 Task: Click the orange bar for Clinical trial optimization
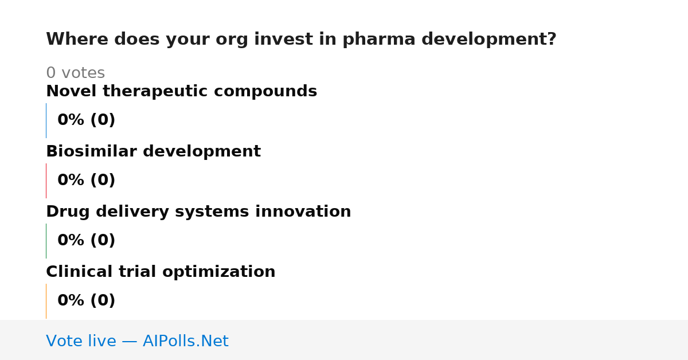pos(46,301)
